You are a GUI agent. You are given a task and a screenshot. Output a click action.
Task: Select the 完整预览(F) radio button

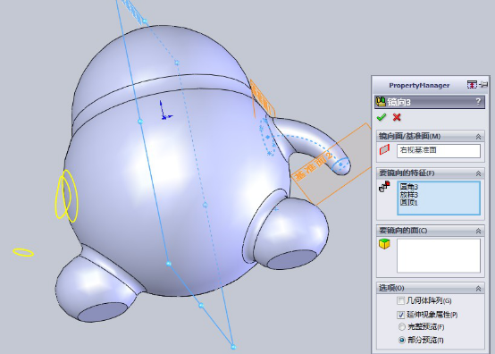click(401, 327)
